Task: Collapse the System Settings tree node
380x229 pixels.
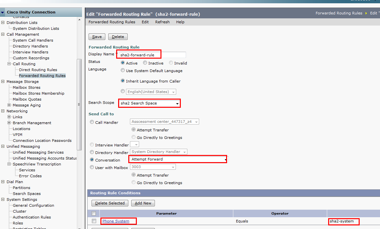Action: click(3, 200)
